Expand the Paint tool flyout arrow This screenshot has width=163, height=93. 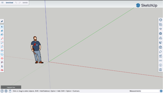pos(4,35)
